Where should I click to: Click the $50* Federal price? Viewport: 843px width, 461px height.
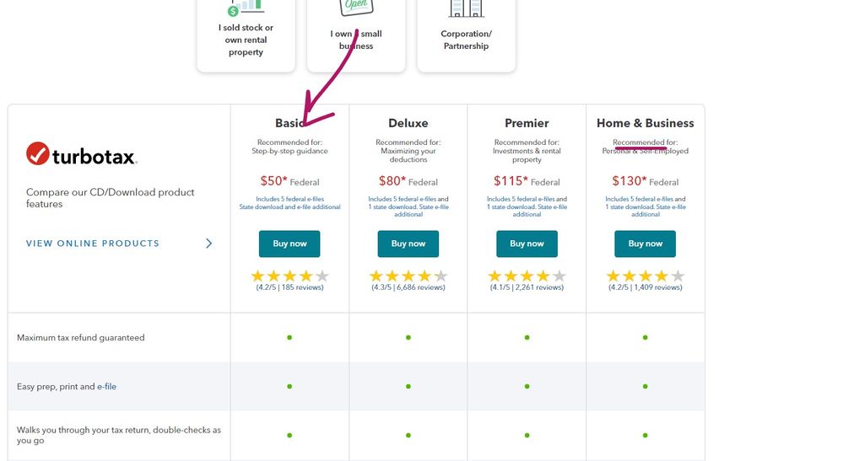(x=289, y=181)
